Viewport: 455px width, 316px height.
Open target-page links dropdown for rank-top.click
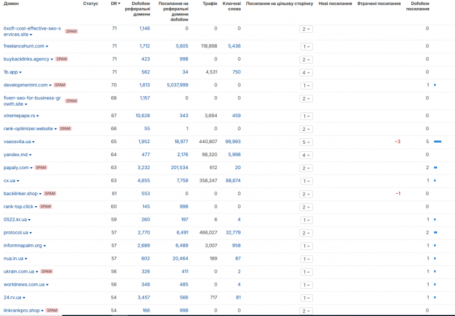click(x=306, y=207)
